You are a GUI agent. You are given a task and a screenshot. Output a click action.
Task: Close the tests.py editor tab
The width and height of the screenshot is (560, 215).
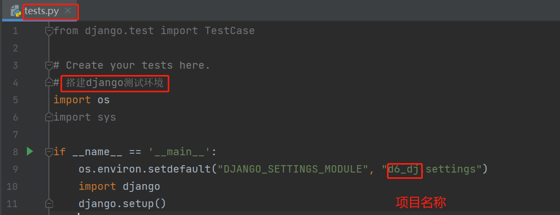click(68, 10)
